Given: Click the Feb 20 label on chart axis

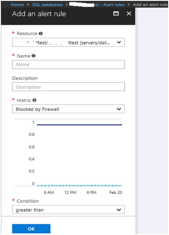Looking at the screenshot, I should coord(116,193).
